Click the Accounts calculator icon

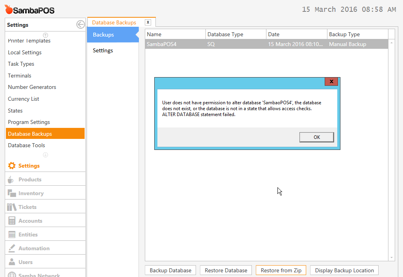(12, 221)
